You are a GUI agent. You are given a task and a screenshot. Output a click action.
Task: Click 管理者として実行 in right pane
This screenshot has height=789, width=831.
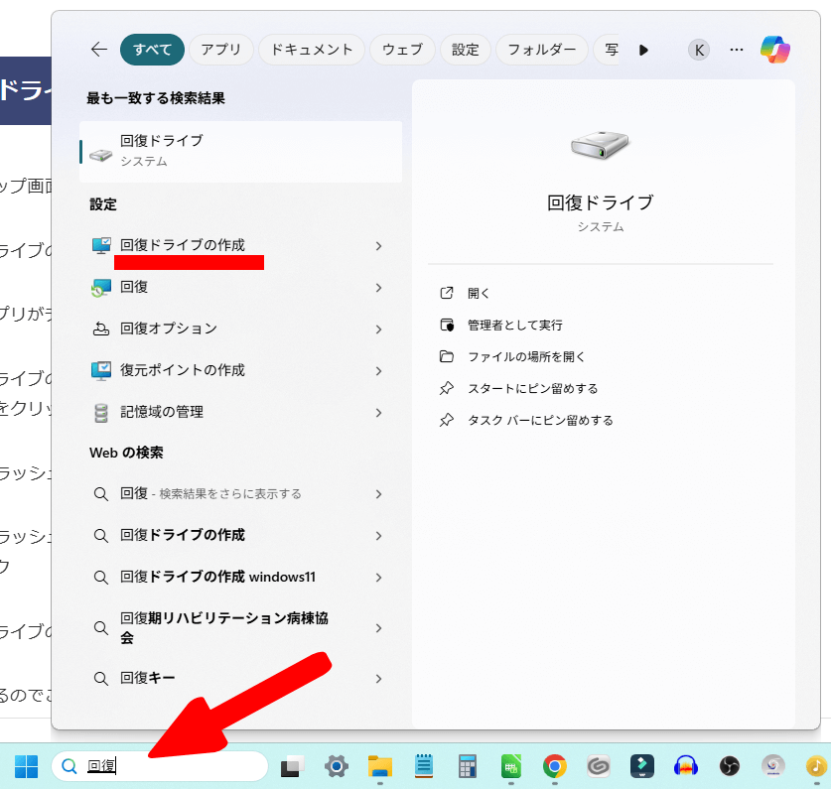tap(514, 326)
